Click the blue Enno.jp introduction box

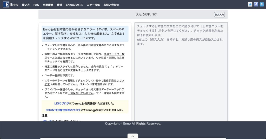[85, 34]
